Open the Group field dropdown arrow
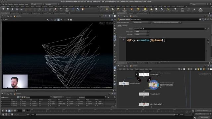Image resolution: width=212 pixels, height=119 pixels. click(x=206, y=29)
